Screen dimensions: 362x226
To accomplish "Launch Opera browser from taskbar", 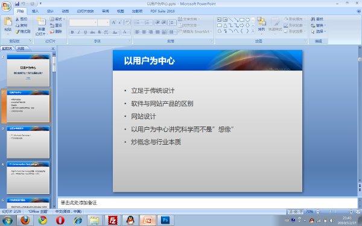I will click(60, 220).
